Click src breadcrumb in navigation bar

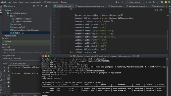point(10,2)
